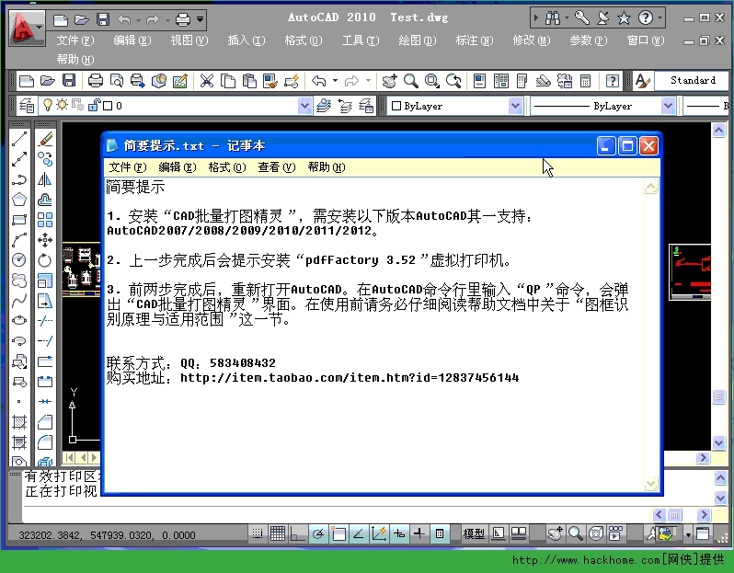Toggle Snap mode in status bar
Screen dimensions: 734x573
[258, 533]
